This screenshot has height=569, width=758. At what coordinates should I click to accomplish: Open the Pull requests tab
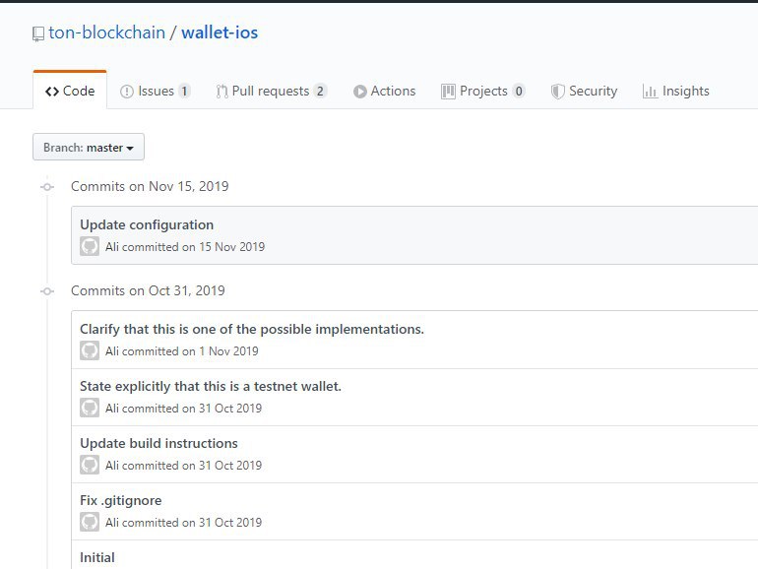[272, 91]
